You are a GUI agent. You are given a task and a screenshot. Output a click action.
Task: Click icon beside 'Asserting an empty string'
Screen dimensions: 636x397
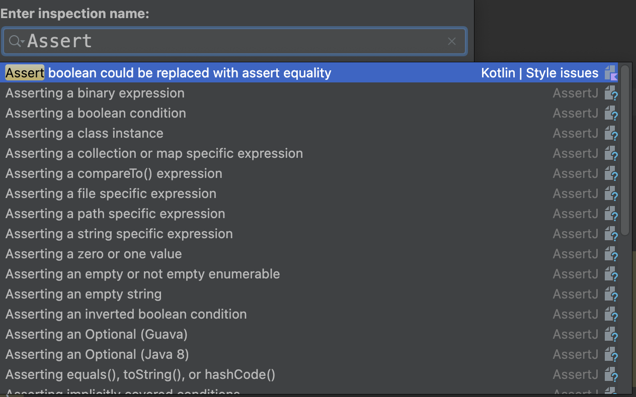pos(610,294)
